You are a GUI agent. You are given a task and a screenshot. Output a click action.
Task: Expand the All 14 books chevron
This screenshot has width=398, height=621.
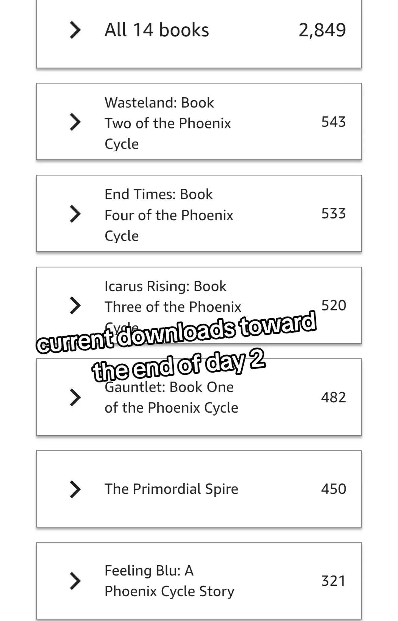tap(75, 30)
